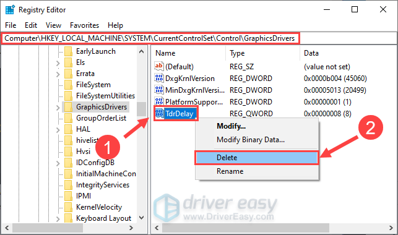
Task: Select the DxgKrnlVersion value name
Action: point(190,79)
